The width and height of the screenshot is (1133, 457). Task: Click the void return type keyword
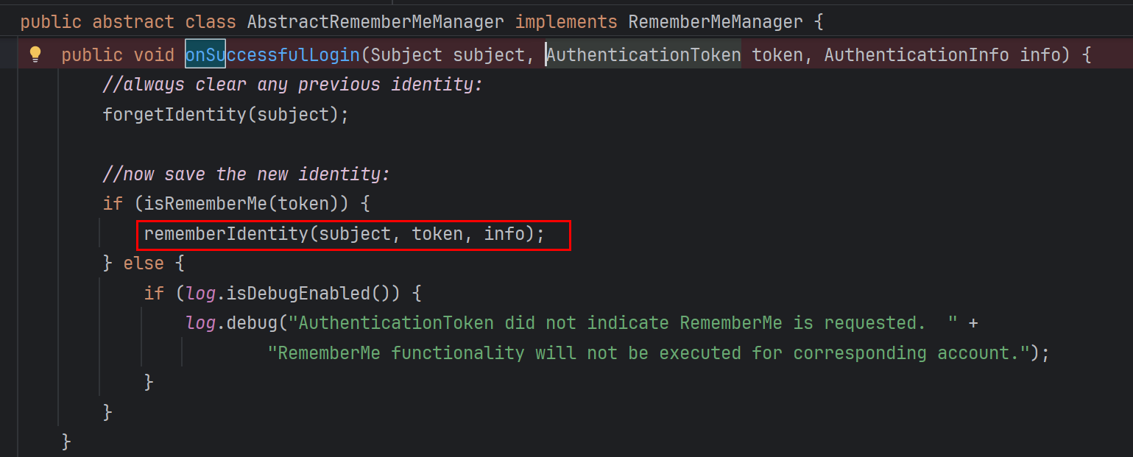(x=154, y=55)
